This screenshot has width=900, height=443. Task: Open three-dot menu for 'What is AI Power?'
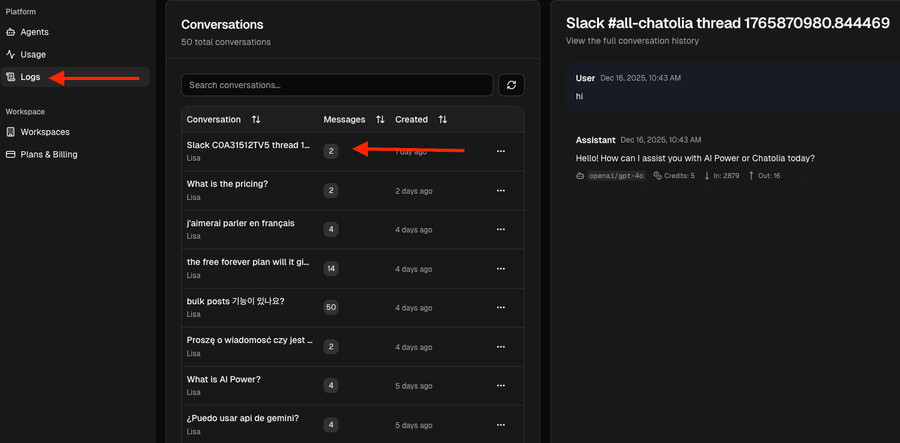coord(500,386)
